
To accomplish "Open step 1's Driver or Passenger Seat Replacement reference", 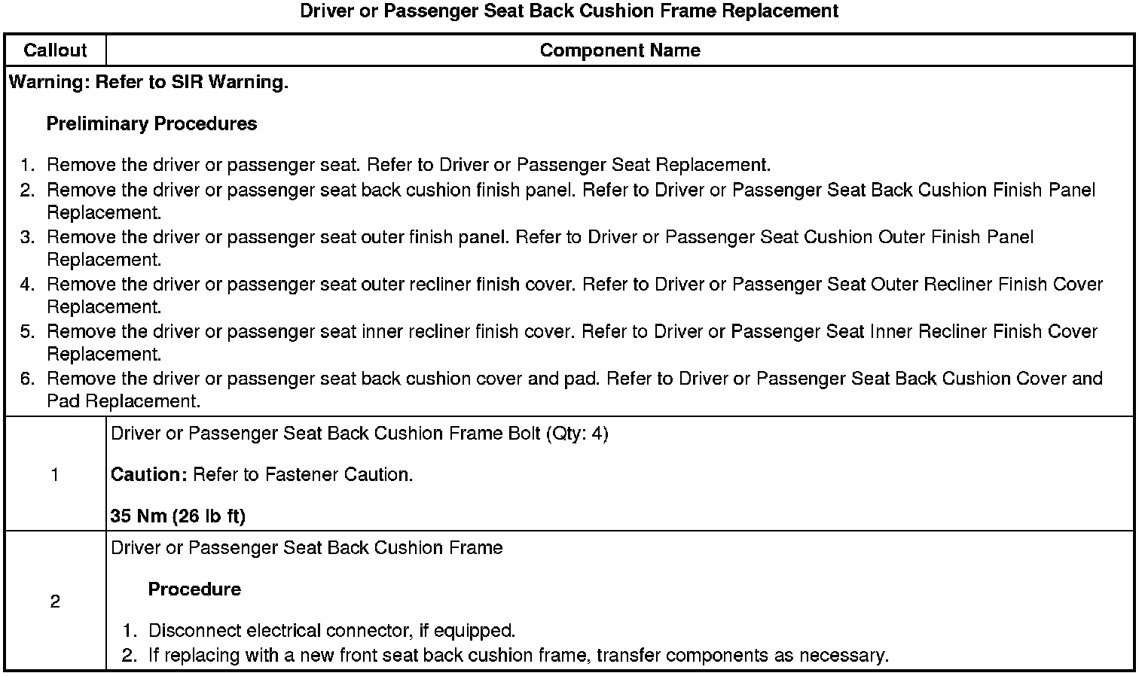I will (x=604, y=165).
